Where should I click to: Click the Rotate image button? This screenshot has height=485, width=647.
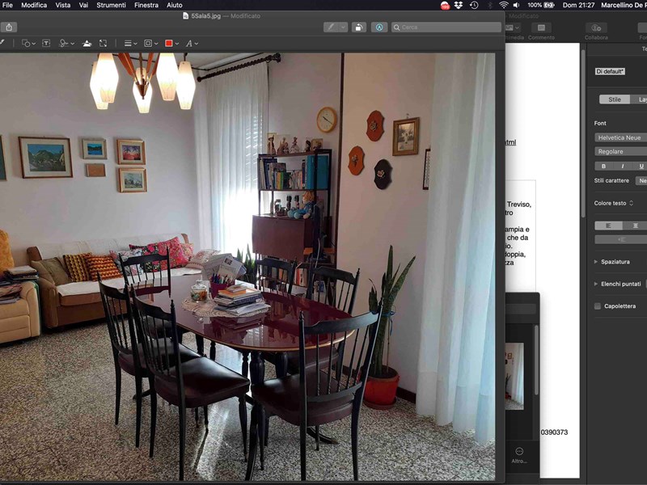pyautogui.click(x=358, y=27)
